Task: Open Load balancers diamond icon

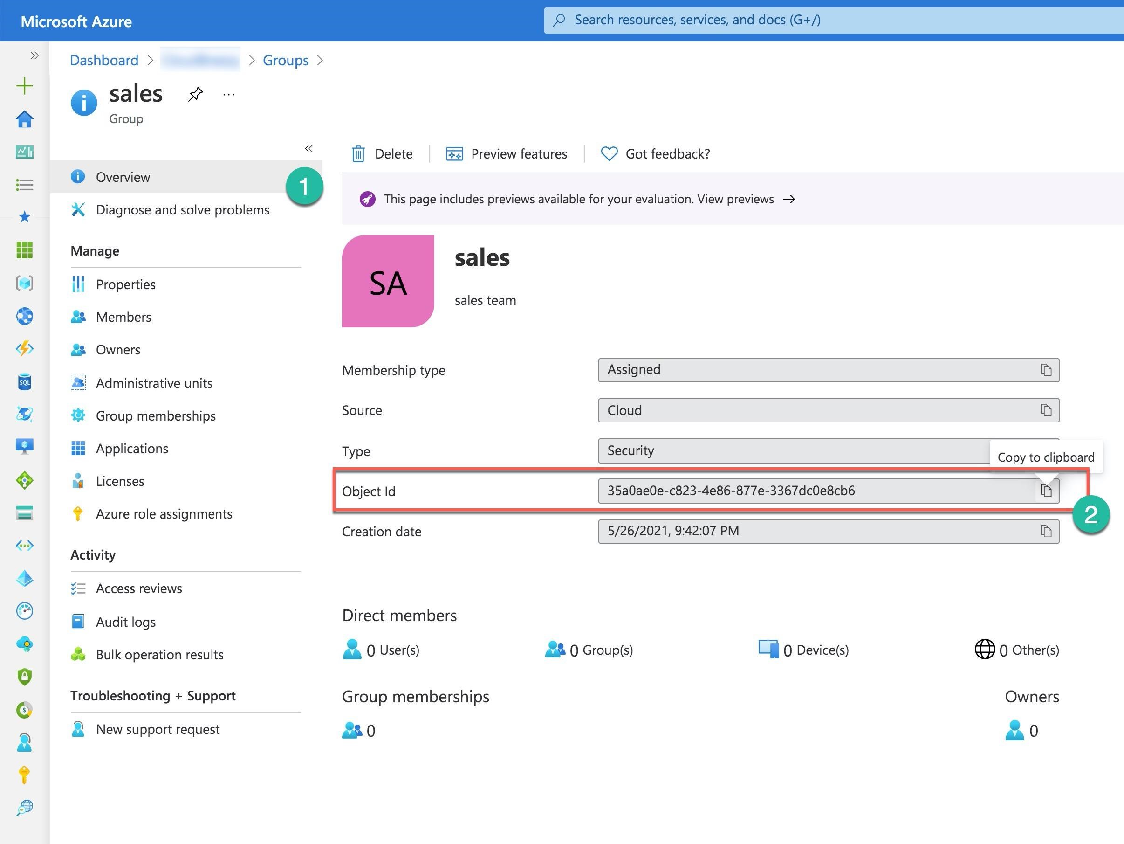Action: click(x=24, y=480)
